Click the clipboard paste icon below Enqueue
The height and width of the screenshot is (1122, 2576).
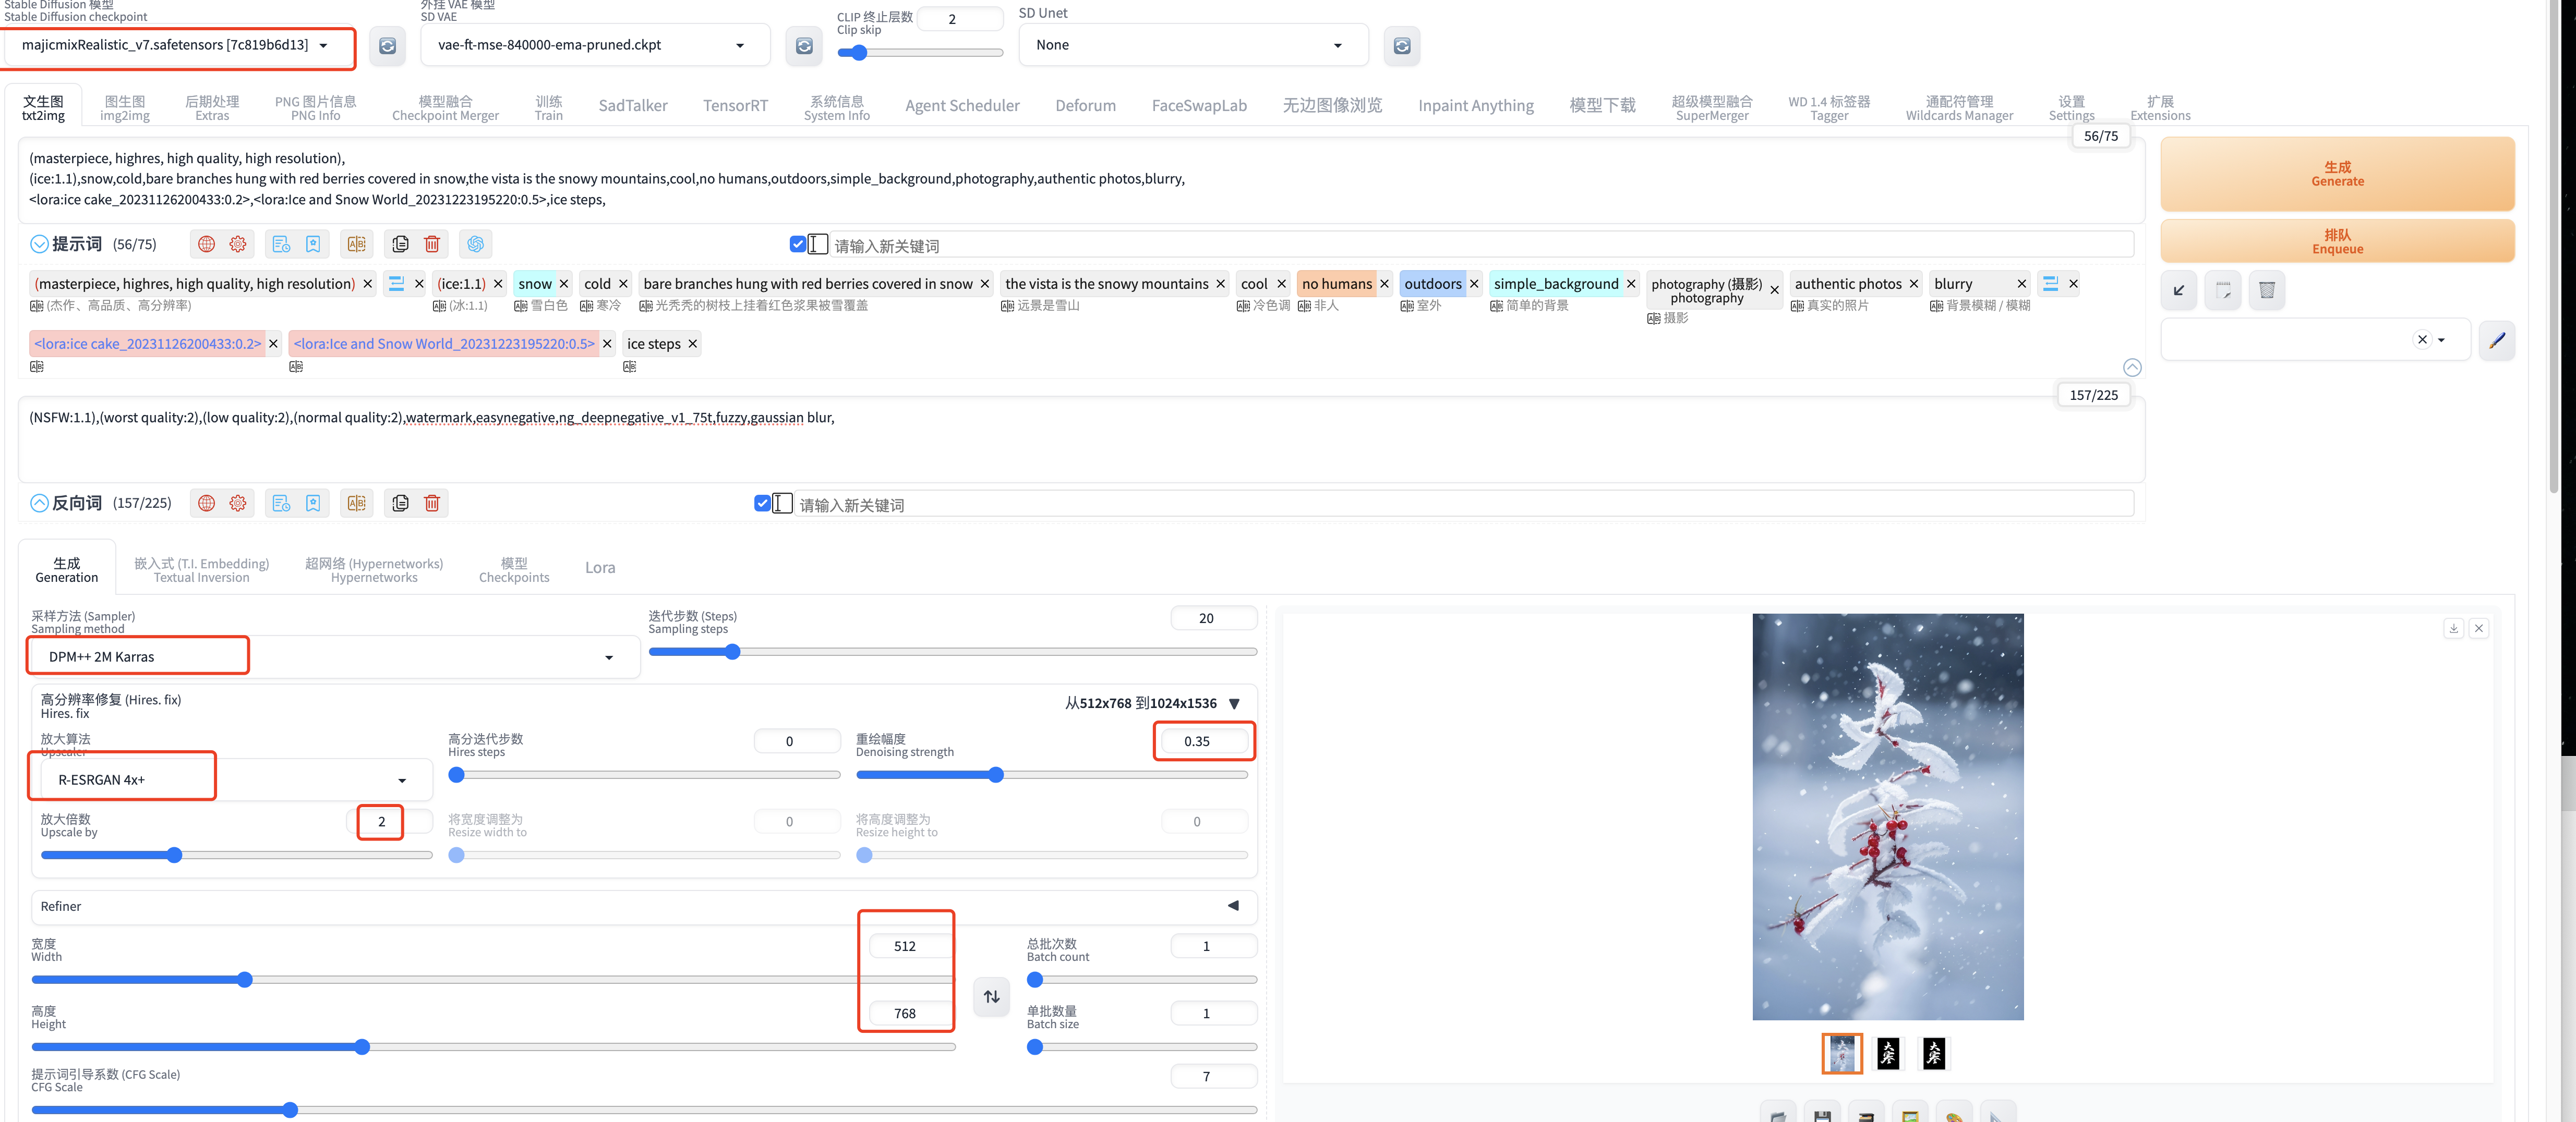[2223, 291]
